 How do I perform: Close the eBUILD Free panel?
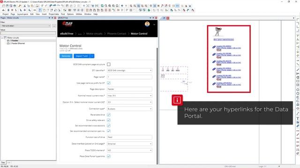click(156, 18)
